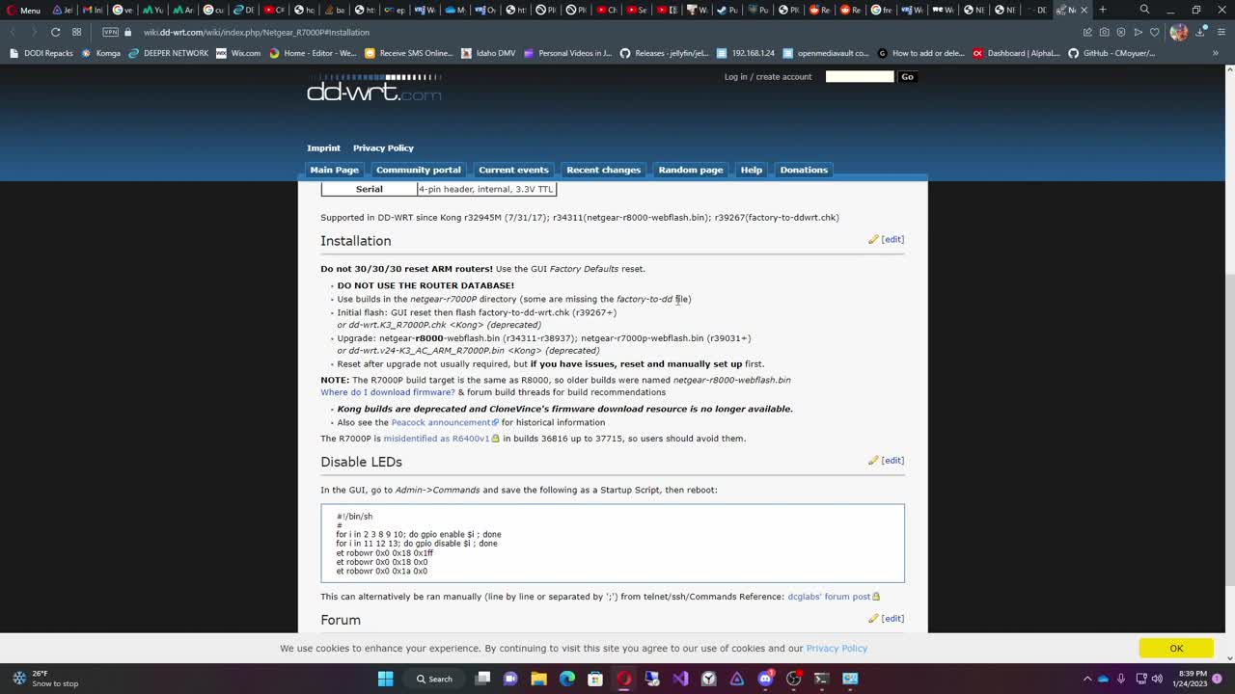Screen dimensions: 1235x694
Task: Select the Donations tab
Action: point(804,170)
